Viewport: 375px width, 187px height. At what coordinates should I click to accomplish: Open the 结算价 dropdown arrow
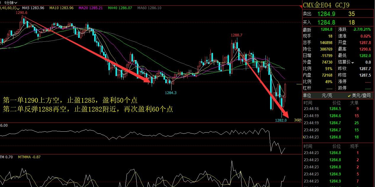tap(352, 62)
